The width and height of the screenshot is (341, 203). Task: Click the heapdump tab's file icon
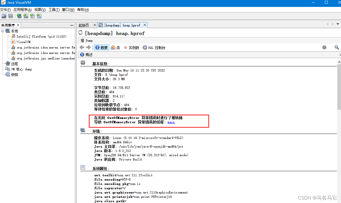pos(101,25)
